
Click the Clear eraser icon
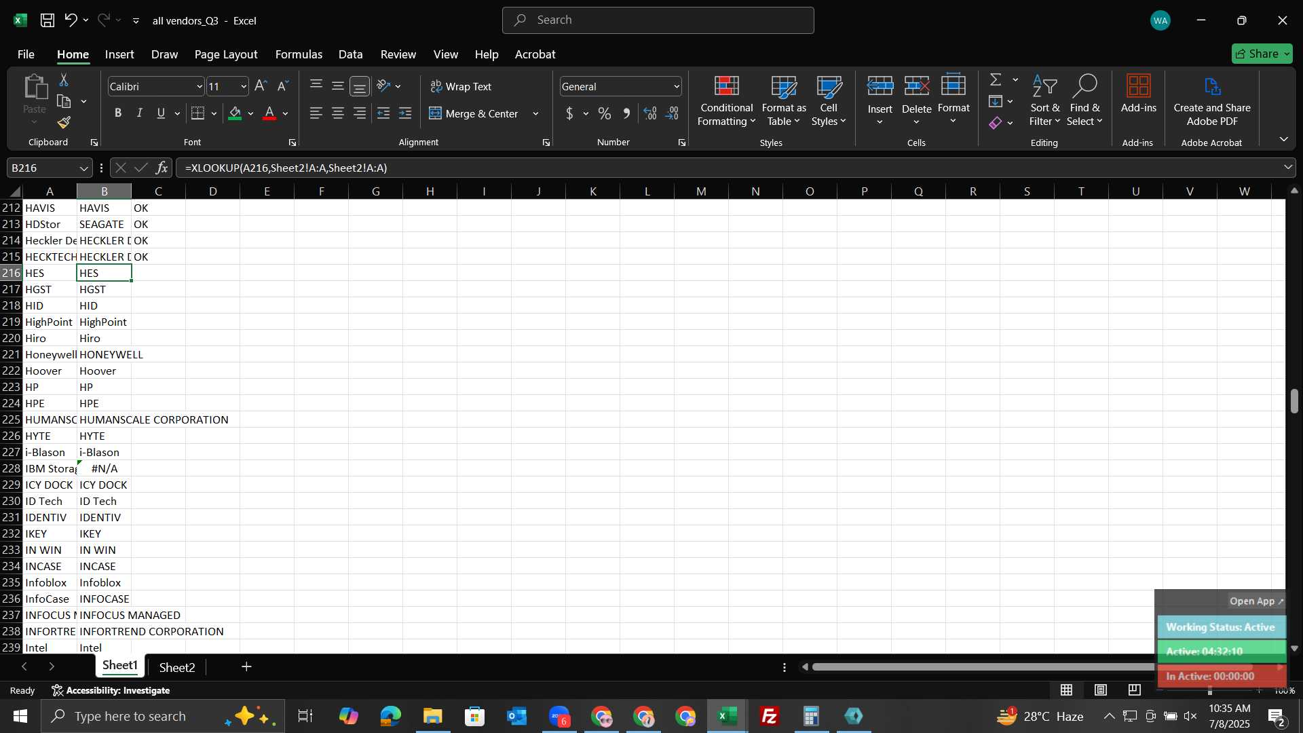996,123
